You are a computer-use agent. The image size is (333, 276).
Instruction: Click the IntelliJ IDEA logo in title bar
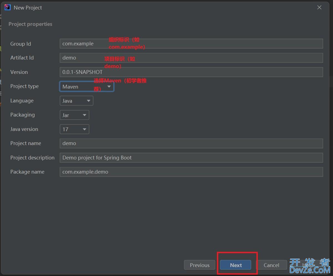7,7
